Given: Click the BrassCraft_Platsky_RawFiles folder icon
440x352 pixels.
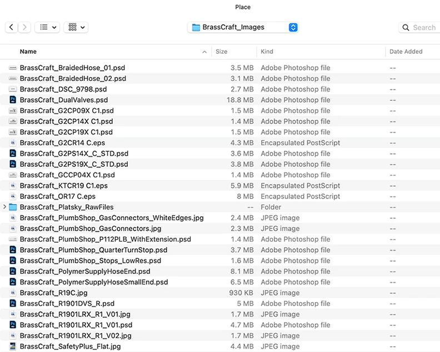Looking at the screenshot, I should coord(13,207).
